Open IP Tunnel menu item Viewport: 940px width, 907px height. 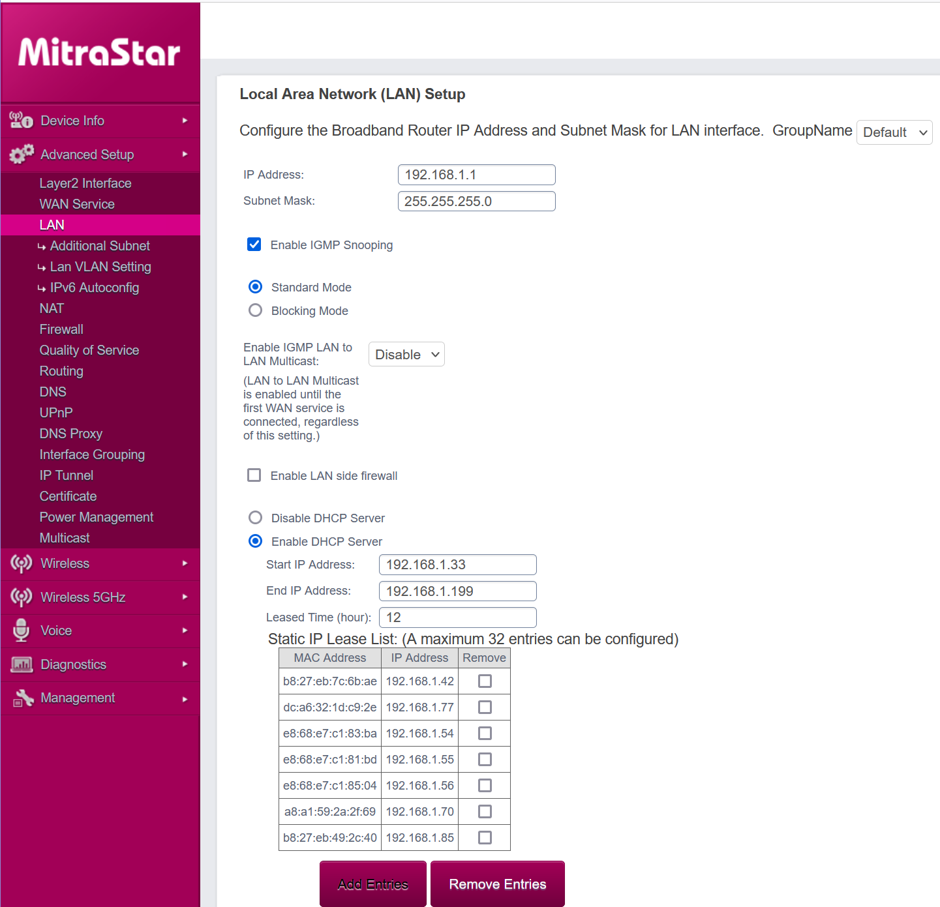pyautogui.click(x=67, y=475)
